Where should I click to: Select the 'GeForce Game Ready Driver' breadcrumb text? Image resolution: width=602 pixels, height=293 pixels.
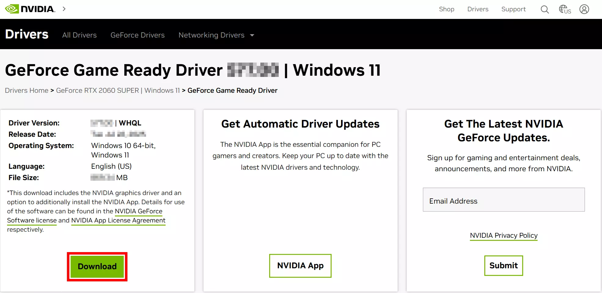[x=233, y=90]
